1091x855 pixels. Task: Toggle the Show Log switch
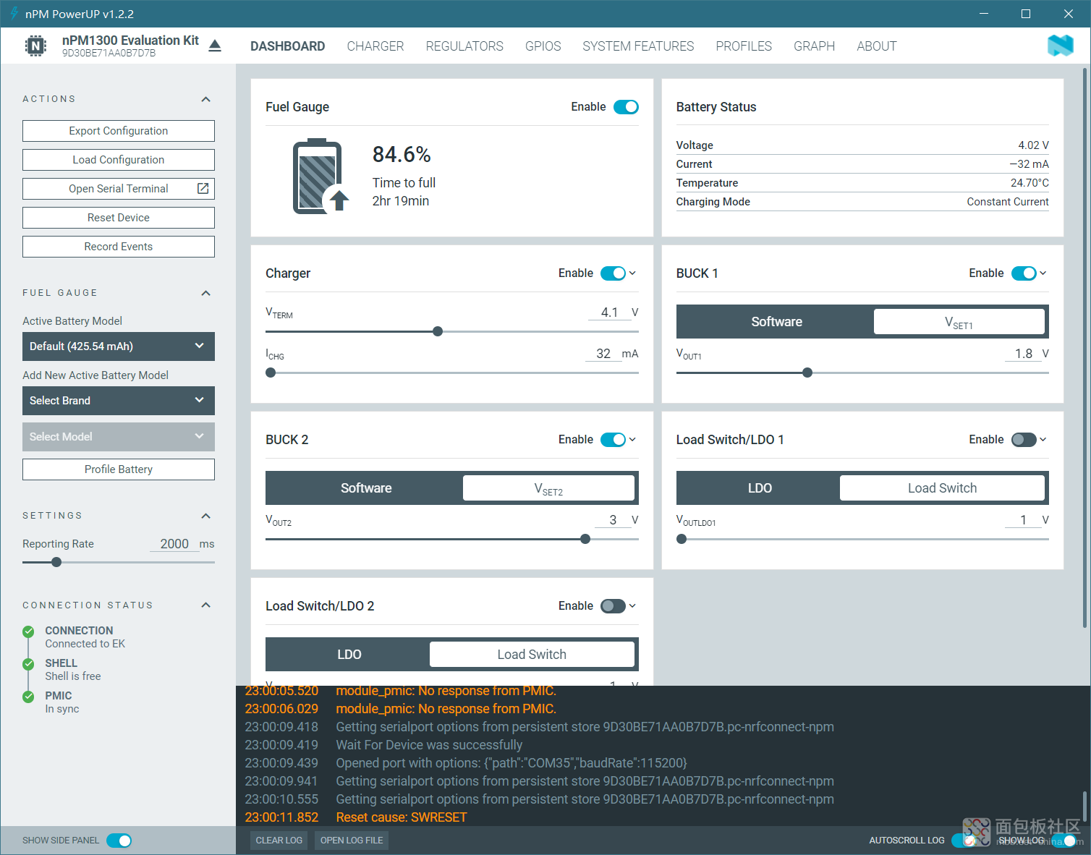tap(1064, 841)
